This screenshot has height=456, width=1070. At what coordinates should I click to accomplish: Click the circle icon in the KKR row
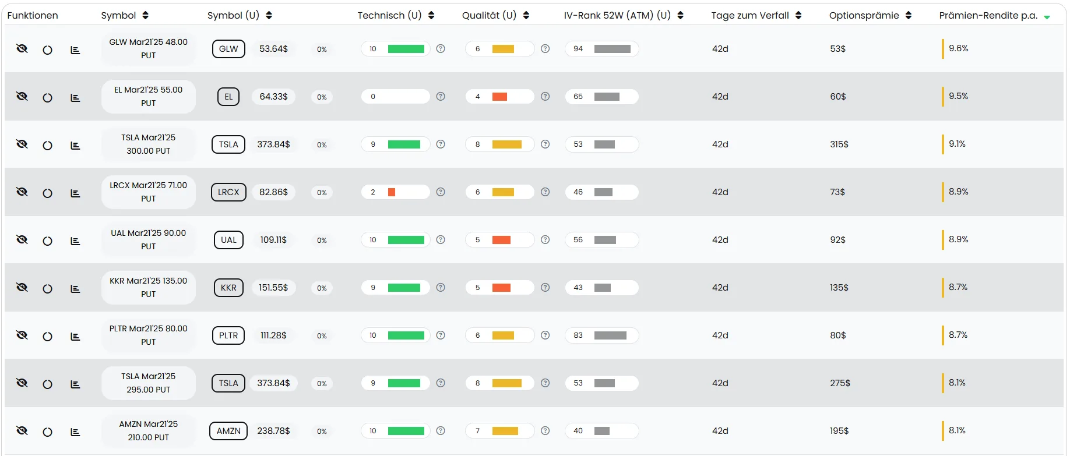[x=48, y=289]
